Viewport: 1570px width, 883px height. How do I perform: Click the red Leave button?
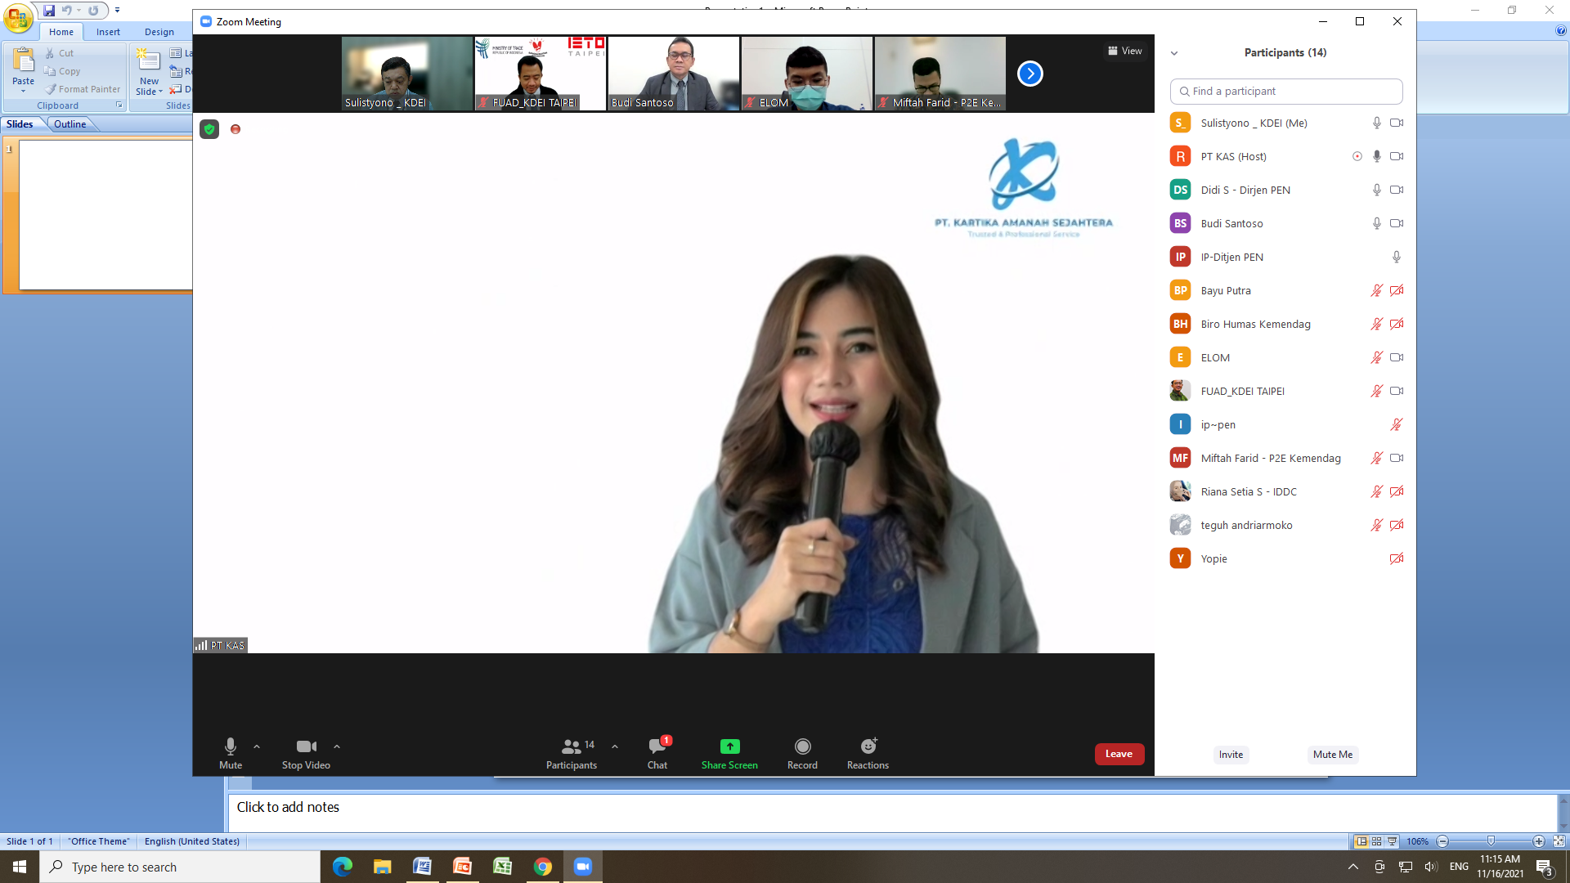point(1119,754)
